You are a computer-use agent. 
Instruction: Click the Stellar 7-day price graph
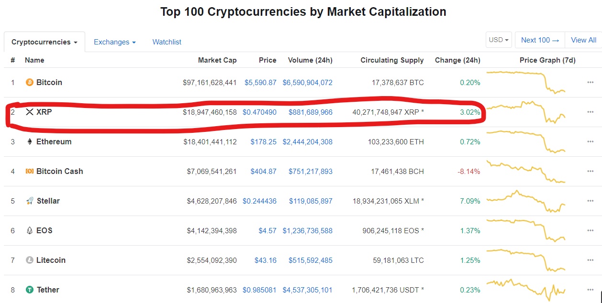526,202
